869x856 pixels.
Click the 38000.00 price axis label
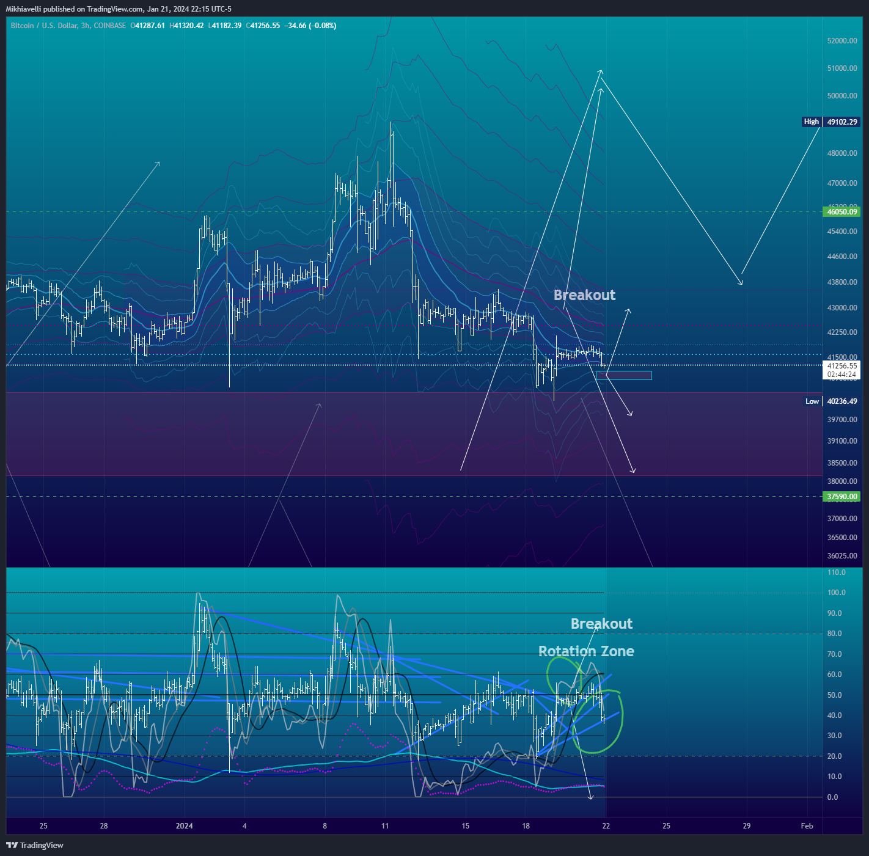tap(842, 481)
